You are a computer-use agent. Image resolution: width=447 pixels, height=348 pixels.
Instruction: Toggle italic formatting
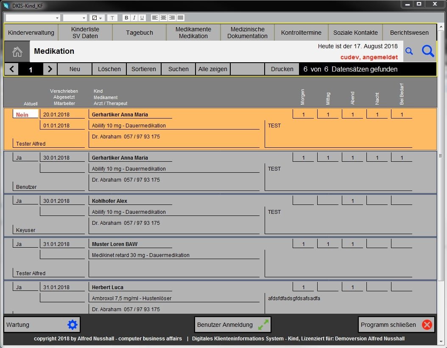(x=134, y=18)
